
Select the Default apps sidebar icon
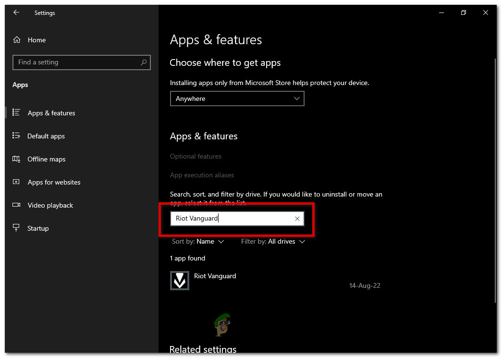pyautogui.click(x=16, y=136)
